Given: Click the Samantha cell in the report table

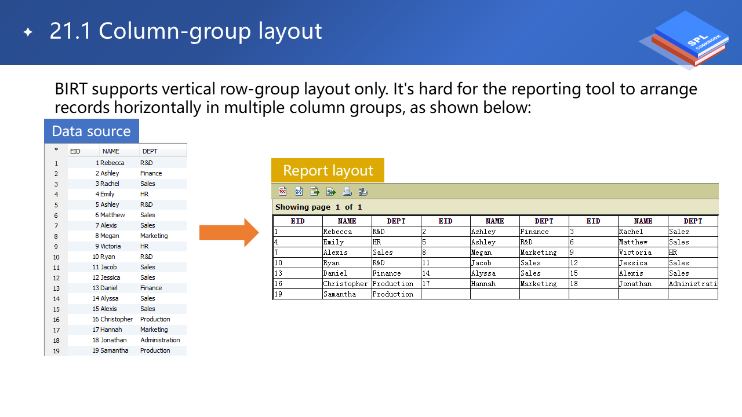Looking at the screenshot, I should click(340, 294).
